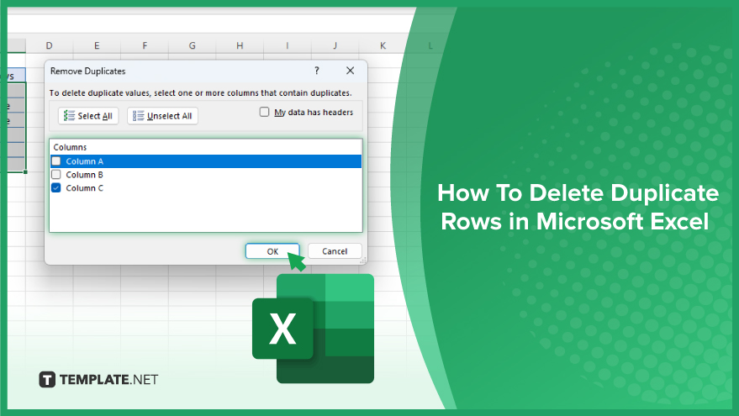Select column I header in the spreadsheet

[288, 45]
